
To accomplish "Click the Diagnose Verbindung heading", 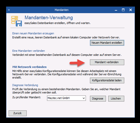I will (25, 85).
